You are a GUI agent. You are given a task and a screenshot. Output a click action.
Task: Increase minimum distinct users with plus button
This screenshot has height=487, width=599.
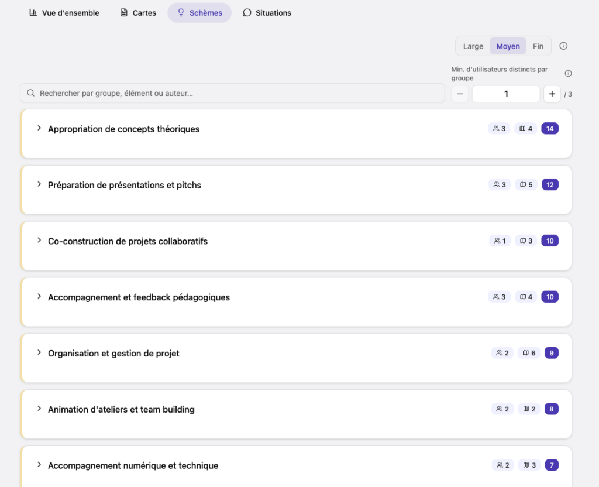552,94
